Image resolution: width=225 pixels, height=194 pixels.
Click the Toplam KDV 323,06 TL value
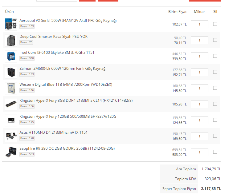click(213, 179)
